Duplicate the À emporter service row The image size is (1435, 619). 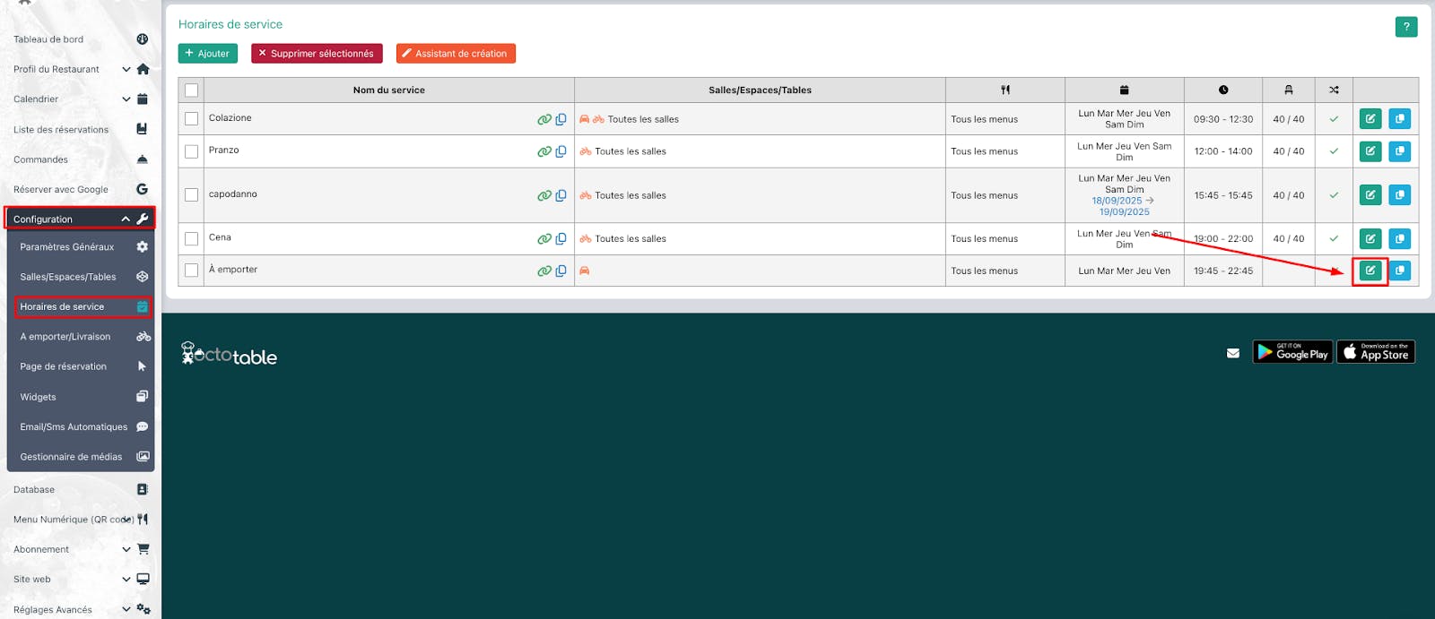point(1399,271)
